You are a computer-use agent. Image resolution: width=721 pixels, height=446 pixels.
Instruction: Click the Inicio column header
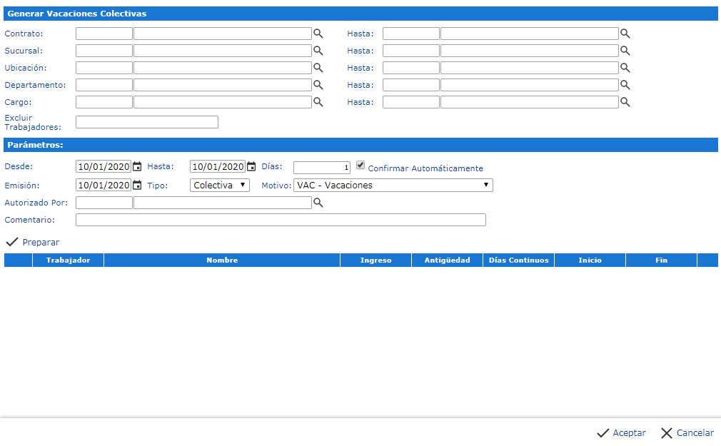pos(590,260)
